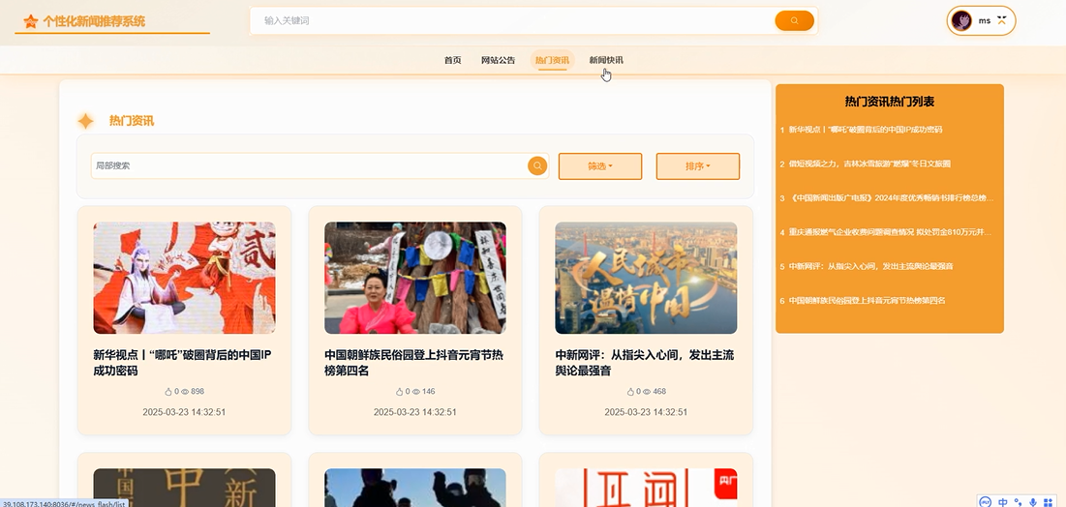
Task: Click view count 468 on 中新网评 card
Action: [x=659, y=392]
